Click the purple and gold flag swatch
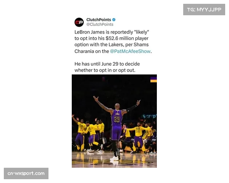 (153, 80)
